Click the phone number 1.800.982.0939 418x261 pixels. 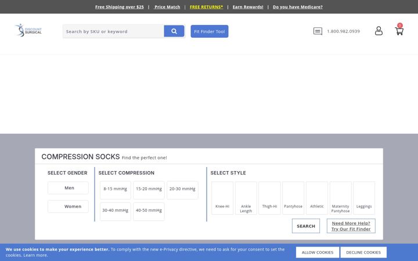tap(343, 31)
